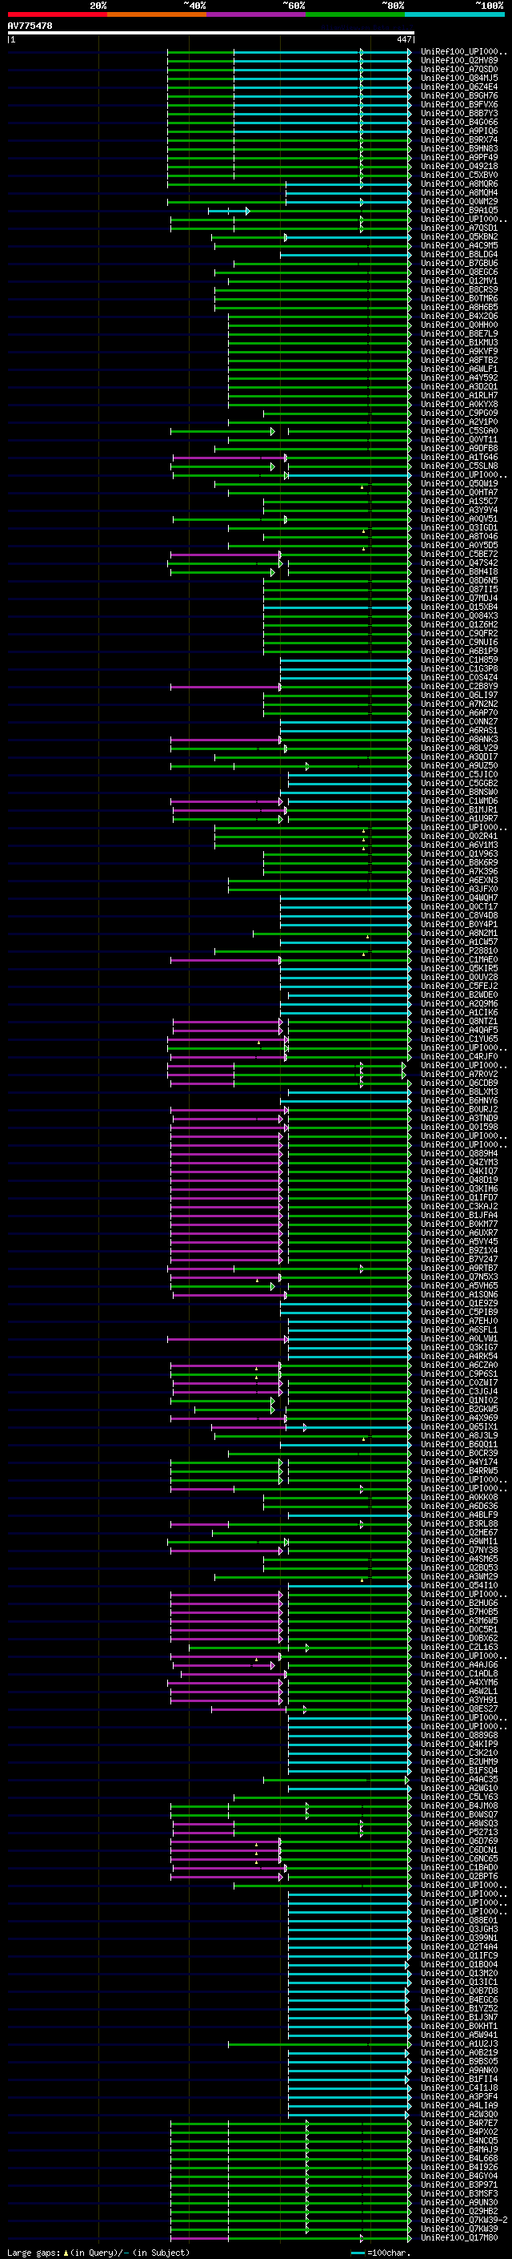
Task: Select the UniRef100_Q13M20 label
Action: 459,1973
